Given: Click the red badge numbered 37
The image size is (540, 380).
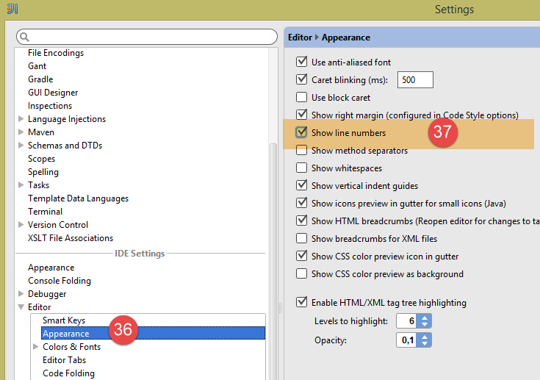Looking at the screenshot, I should [443, 133].
